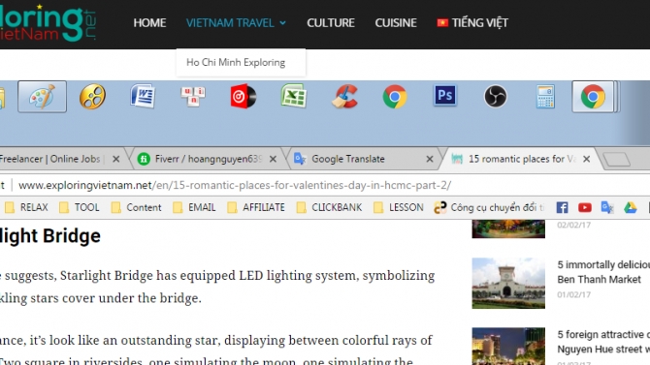Expand the VIETNAM TRAVEL menu
The image size is (650, 365).
click(236, 23)
